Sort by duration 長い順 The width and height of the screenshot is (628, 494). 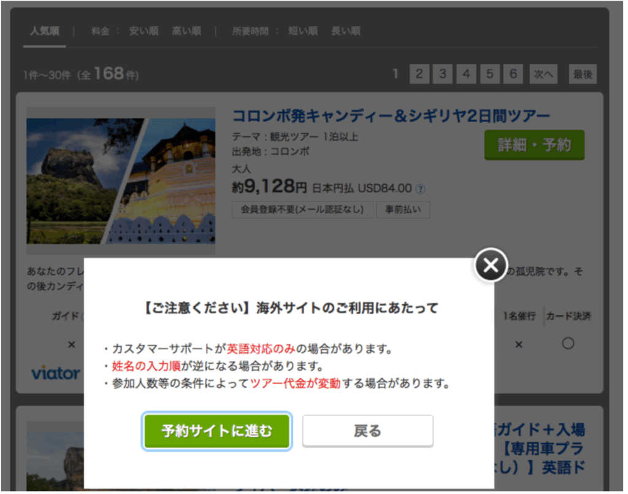[346, 31]
